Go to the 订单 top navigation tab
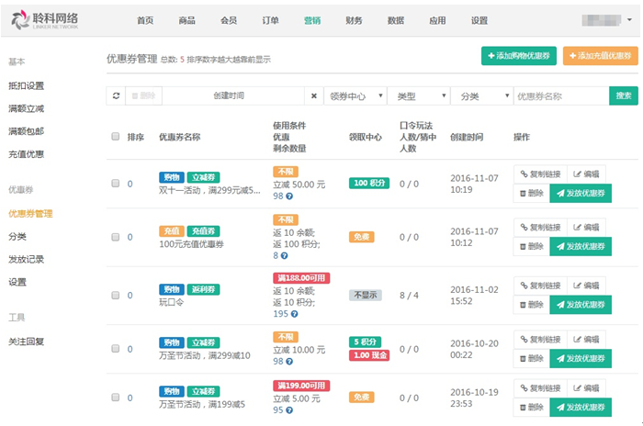 270,20
